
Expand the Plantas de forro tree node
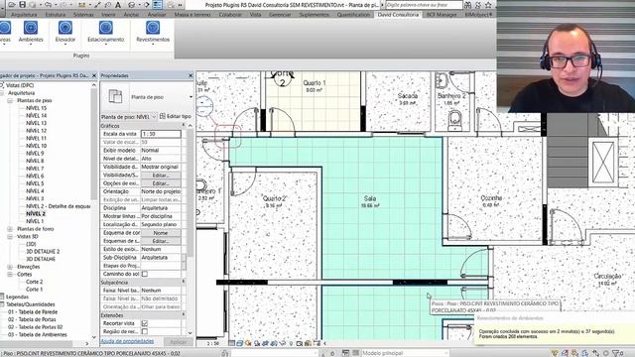click(10, 229)
